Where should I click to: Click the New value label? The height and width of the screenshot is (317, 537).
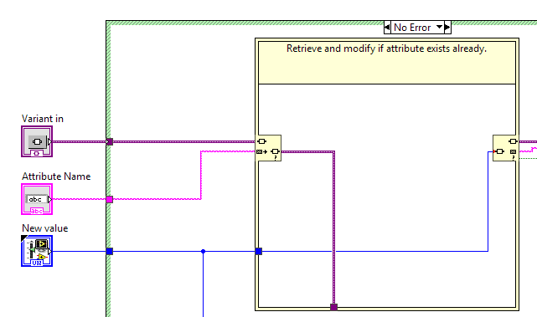click(x=45, y=228)
